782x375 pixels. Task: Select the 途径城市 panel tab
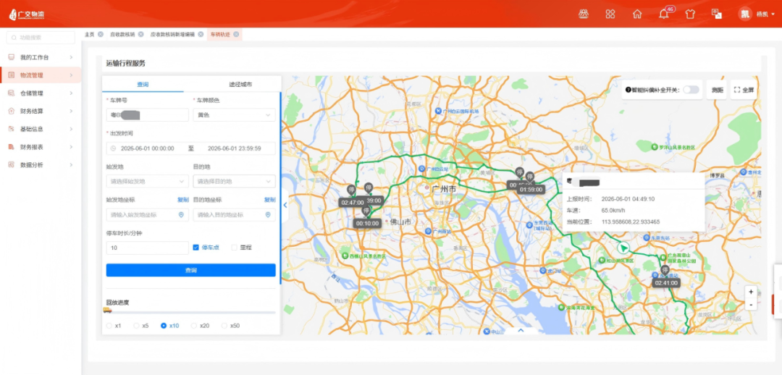[240, 84]
